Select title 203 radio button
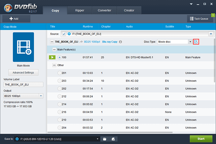This screenshot has height=144, width=216. [59, 81]
